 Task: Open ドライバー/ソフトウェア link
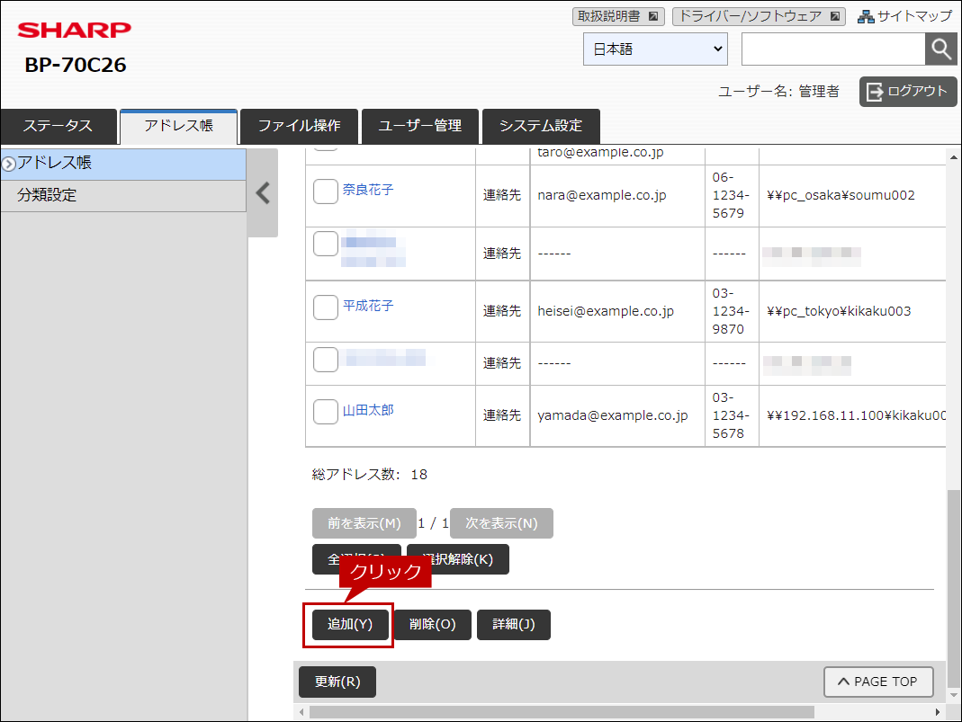tap(759, 16)
